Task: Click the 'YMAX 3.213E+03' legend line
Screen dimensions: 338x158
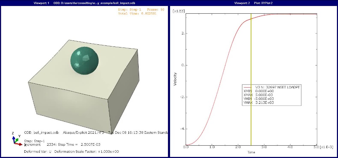Action: 259,103
